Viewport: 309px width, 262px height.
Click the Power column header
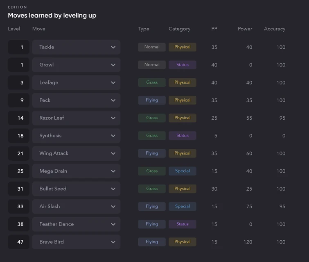pos(245,29)
